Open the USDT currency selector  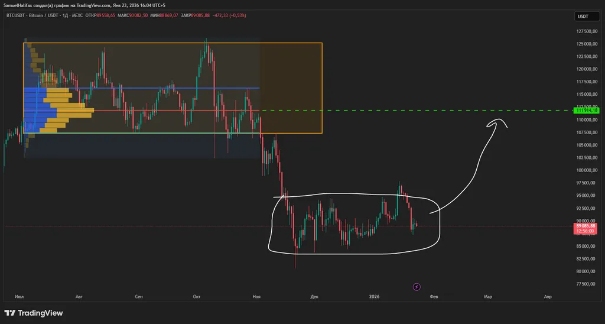(584, 17)
